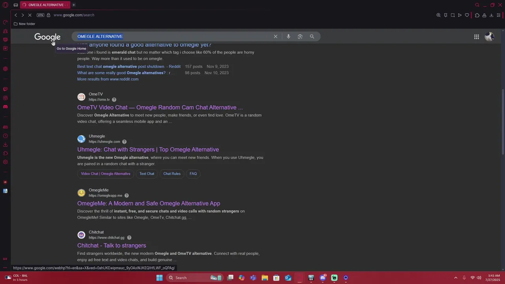505x284 pixels.
Task: Take a snapshot with the capture icon
Action: click(453, 15)
